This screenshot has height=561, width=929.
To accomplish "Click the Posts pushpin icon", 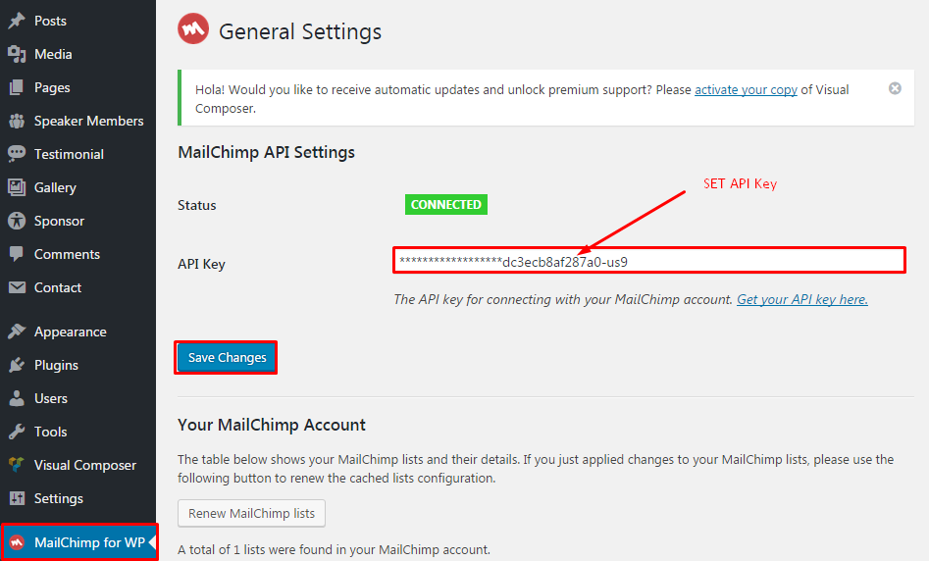I will point(17,21).
